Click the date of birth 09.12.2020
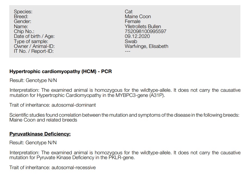 pyautogui.click(x=137, y=36)
